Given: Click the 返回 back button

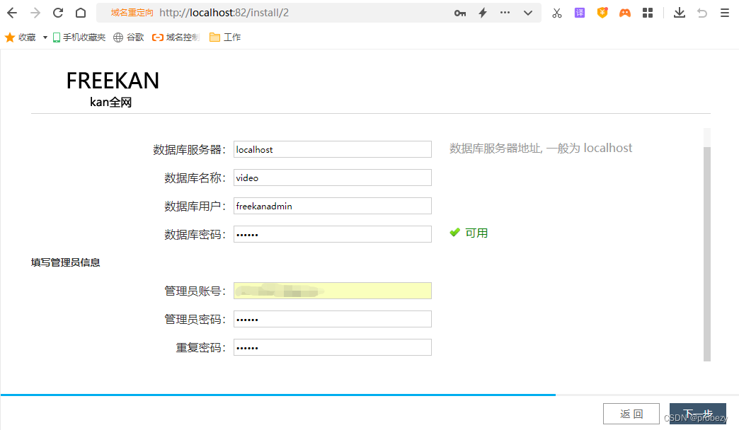Looking at the screenshot, I should click(631, 414).
